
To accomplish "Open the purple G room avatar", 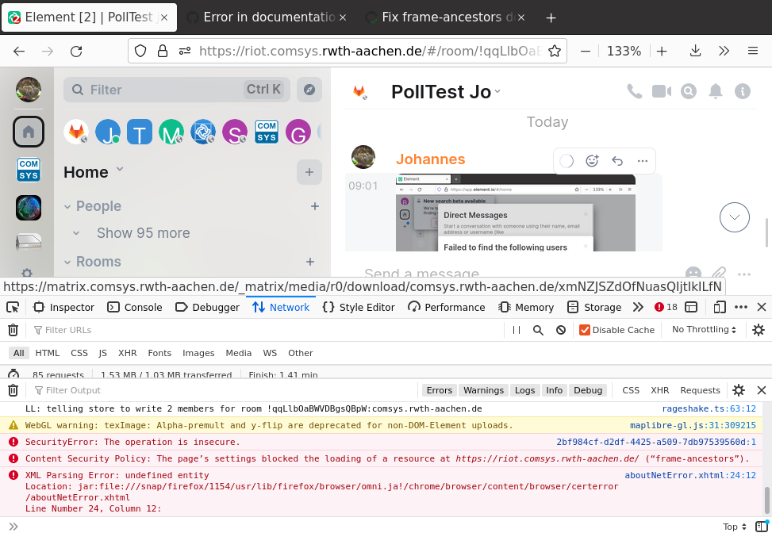I will [298, 132].
